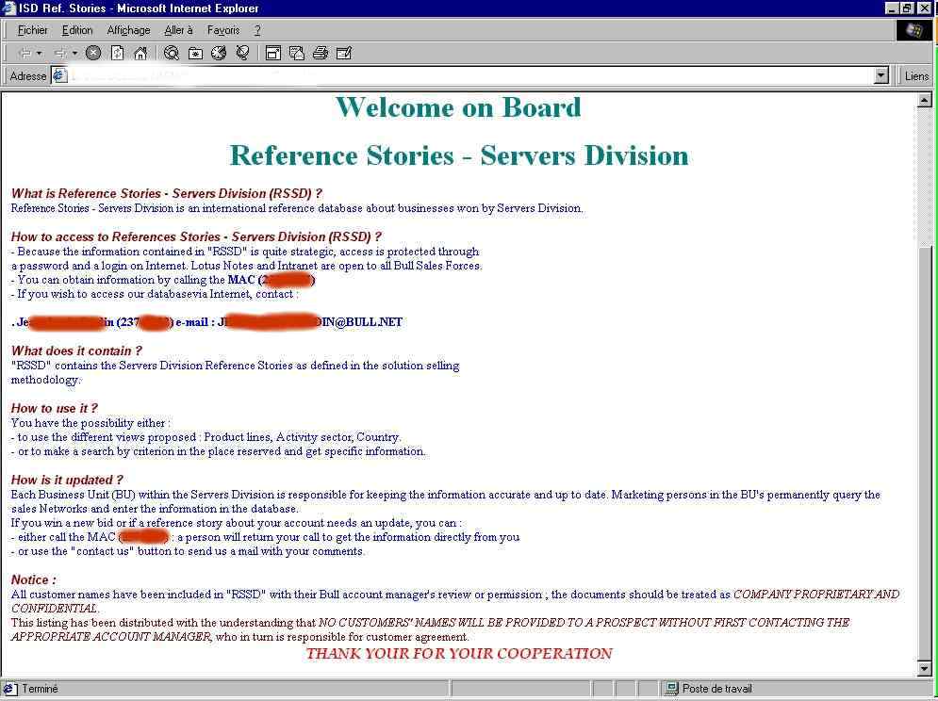Click the vertical scrollbar thumb
The image size is (938, 701).
[924, 451]
